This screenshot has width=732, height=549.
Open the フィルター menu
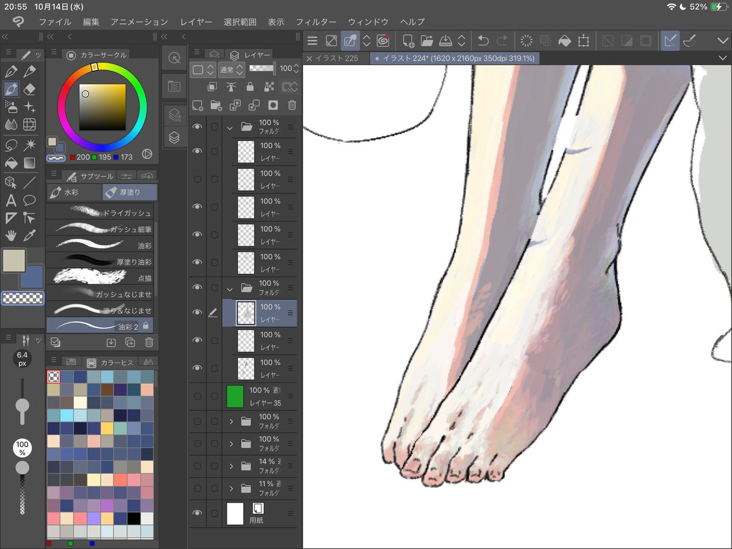click(x=316, y=21)
